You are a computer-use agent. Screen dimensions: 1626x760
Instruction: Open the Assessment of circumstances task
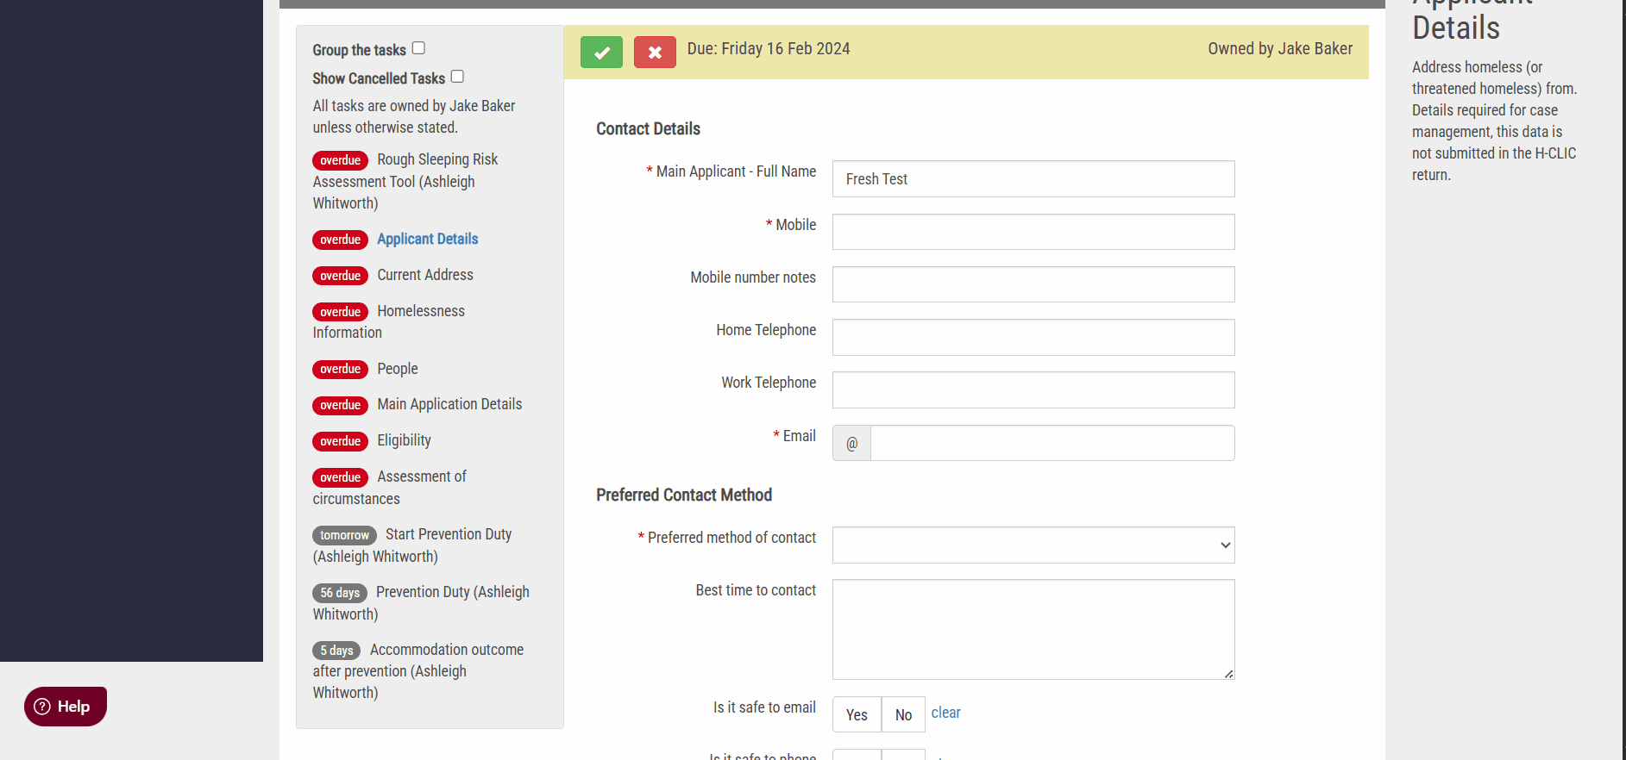click(390, 487)
